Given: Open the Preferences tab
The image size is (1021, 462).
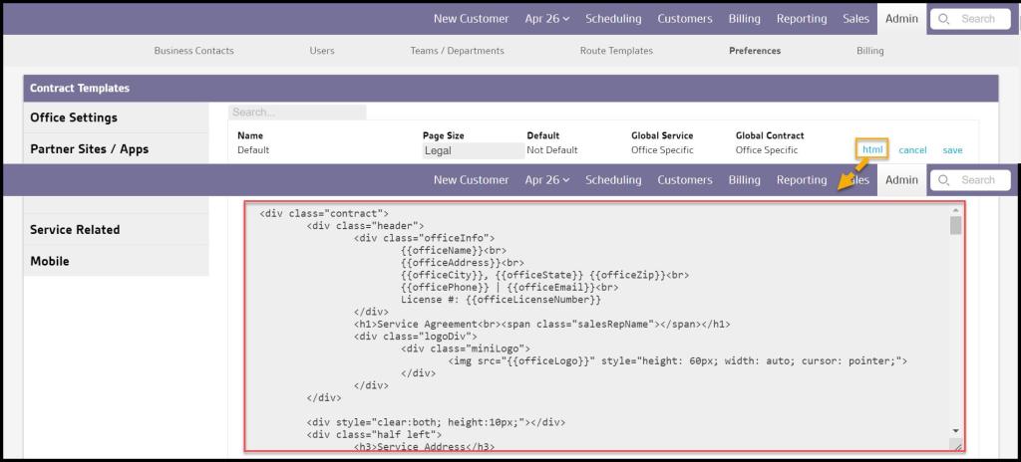Looking at the screenshot, I should tap(755, 51).
